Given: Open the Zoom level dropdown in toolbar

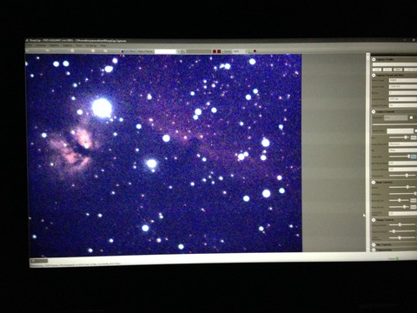Looking at the screenshot, I should [x=241, y=51].
